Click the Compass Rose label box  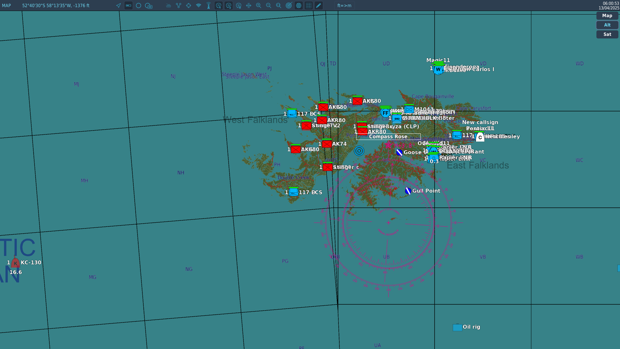click(x=388, y=137)
